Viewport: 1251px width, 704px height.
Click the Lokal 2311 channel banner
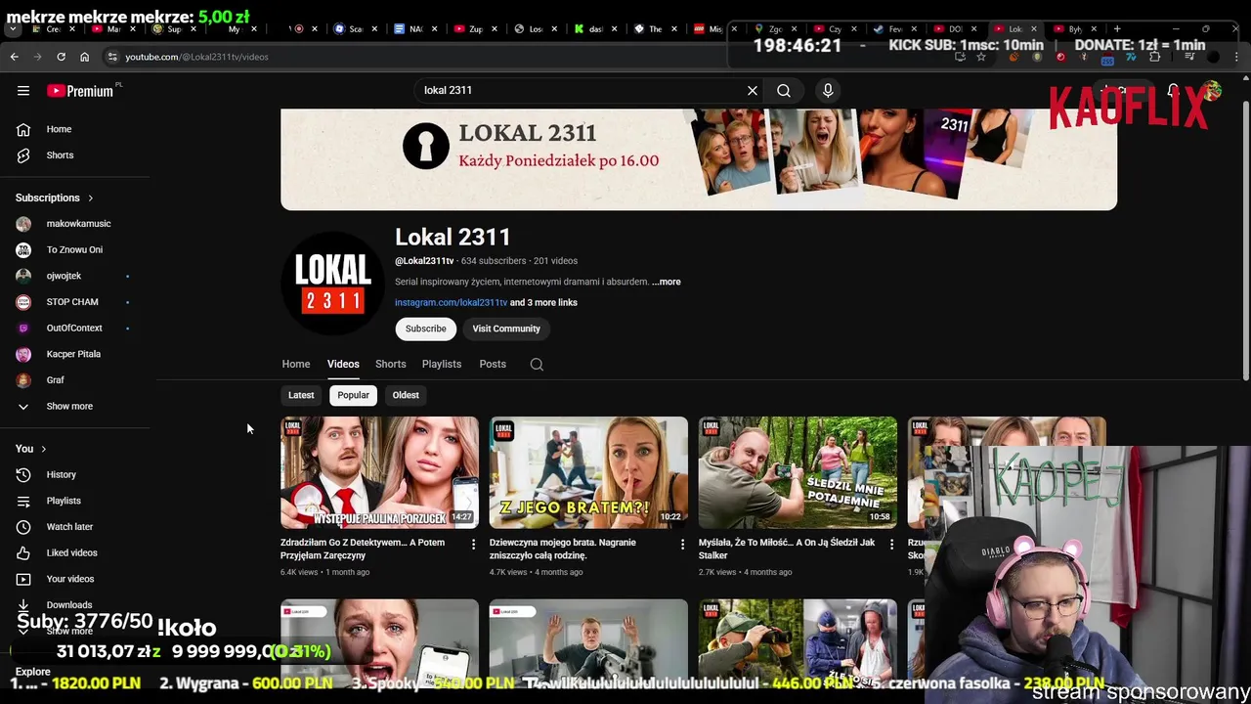(x=699, y=159)
